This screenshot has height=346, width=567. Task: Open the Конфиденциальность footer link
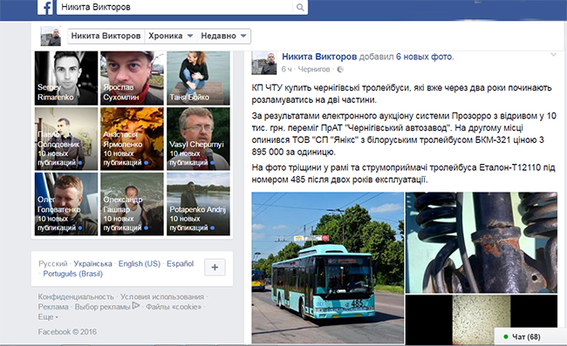(x=76, y=296)
